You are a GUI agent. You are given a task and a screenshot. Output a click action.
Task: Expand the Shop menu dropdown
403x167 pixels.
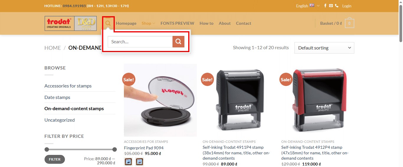tap(148, 23)
